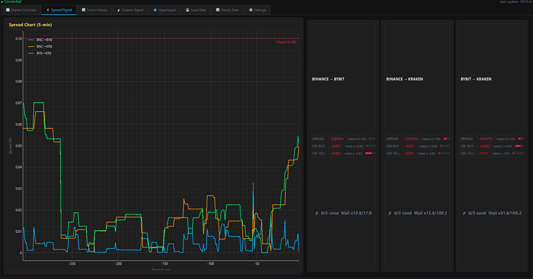Click the 0.05 y-axis tick label

[19, 146]
